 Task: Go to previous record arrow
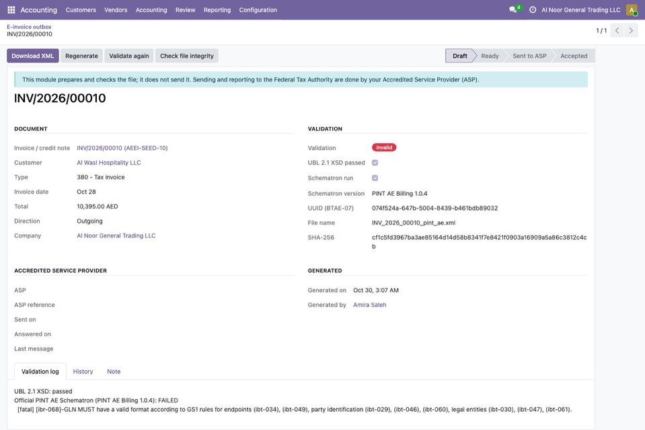coord(617,30)
